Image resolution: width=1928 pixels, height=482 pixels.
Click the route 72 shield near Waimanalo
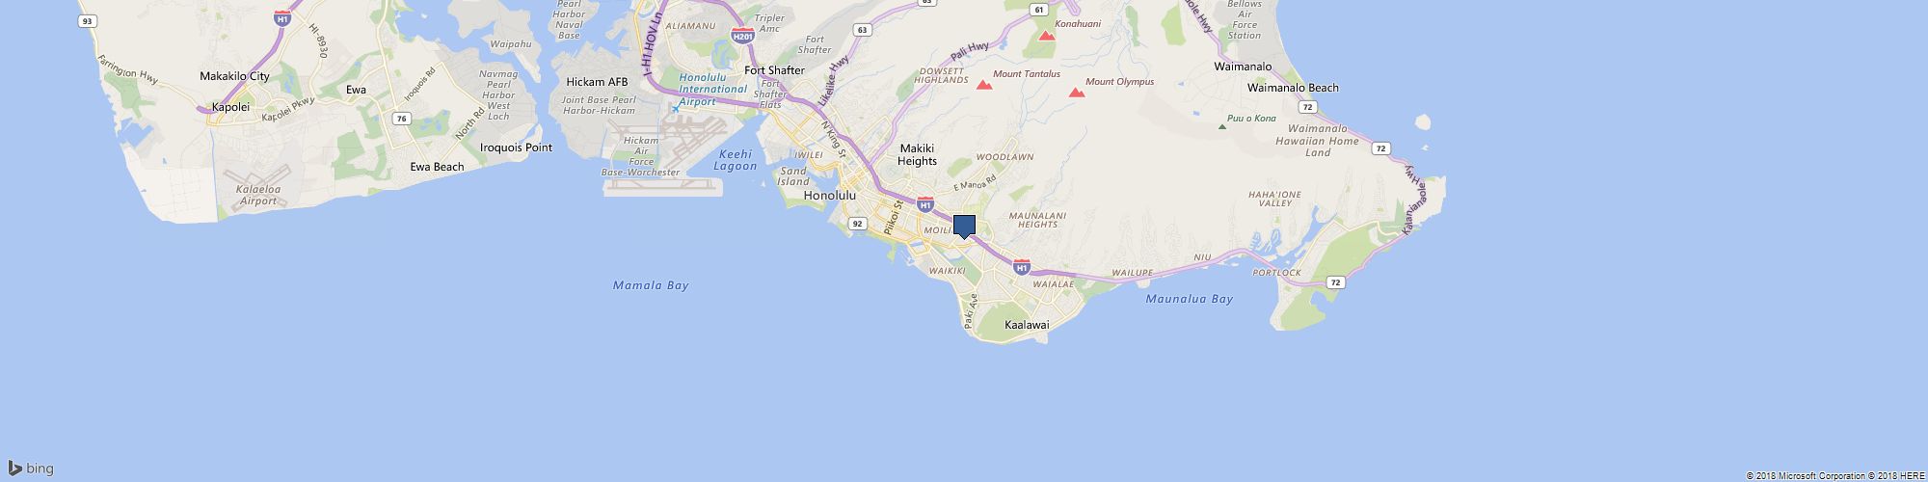(x=1381, y=148)
